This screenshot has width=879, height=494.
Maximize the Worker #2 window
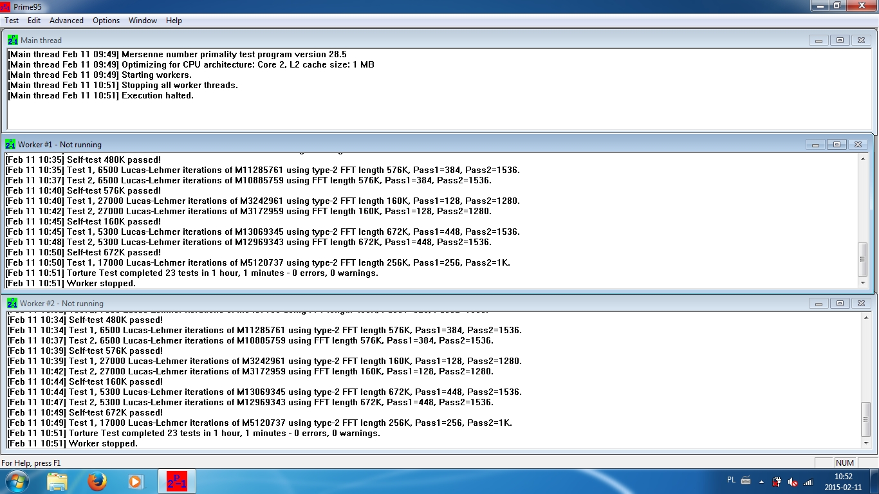(x=840, y=303)
